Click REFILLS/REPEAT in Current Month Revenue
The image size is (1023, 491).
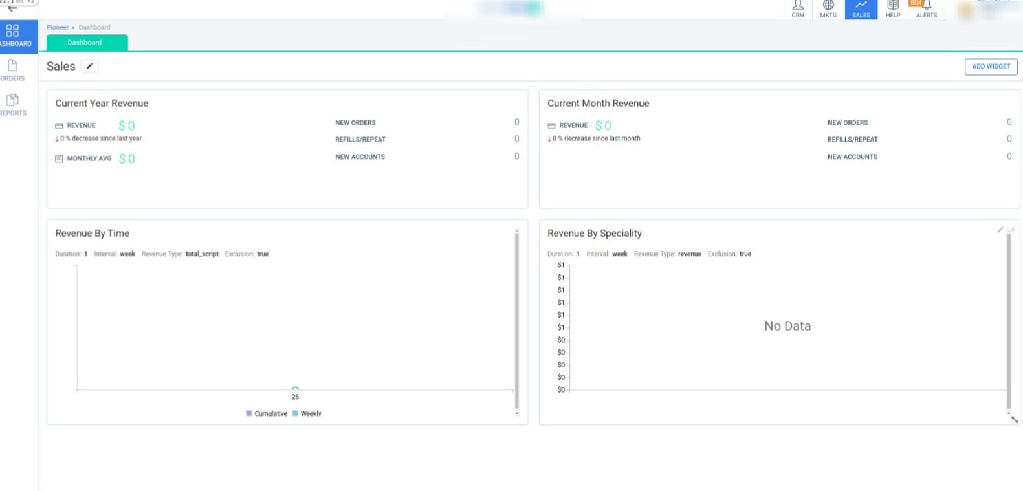click(853, 140)
